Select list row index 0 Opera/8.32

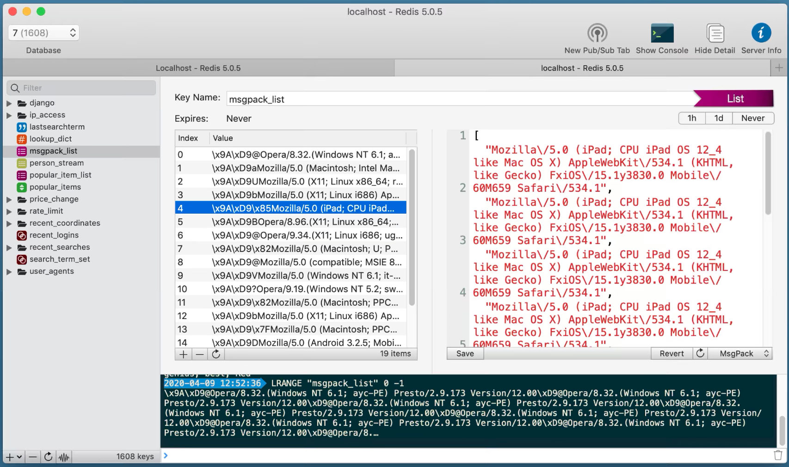[x=291, y=154]
